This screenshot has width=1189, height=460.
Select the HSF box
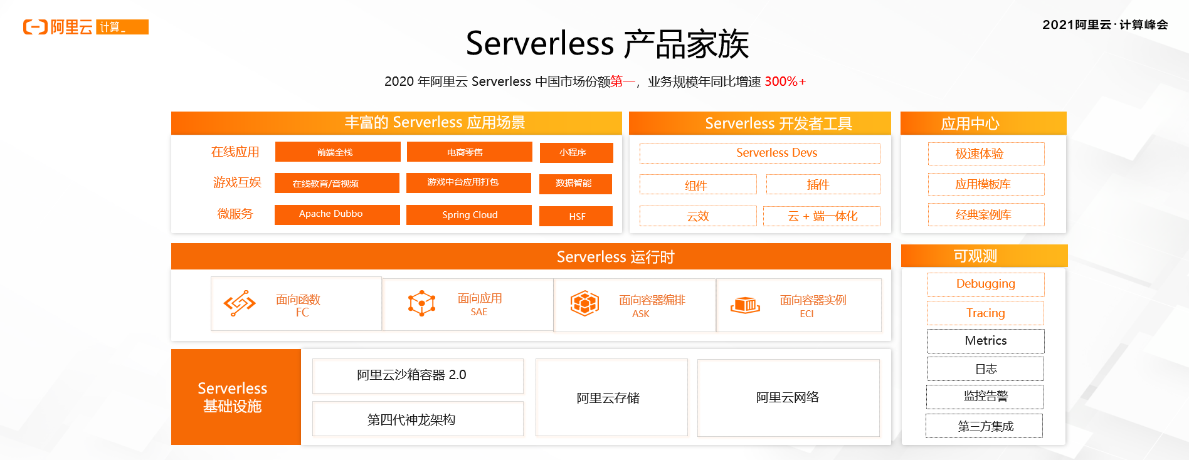(x=576, y=216)
